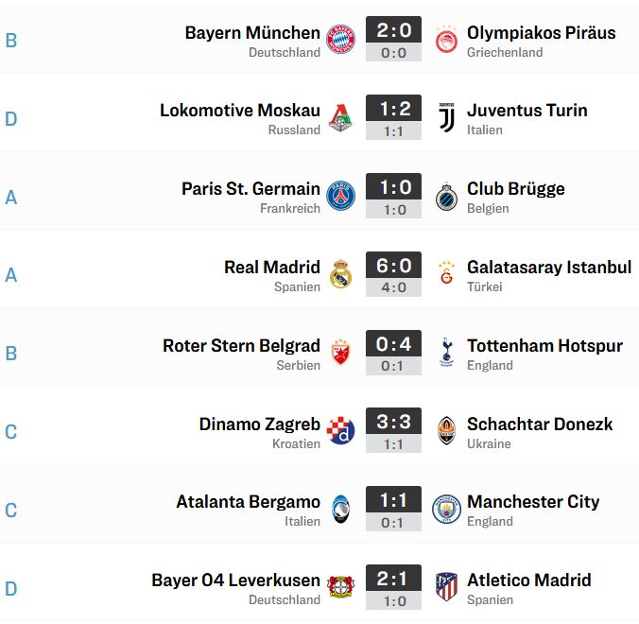
Task: Click the Real Madrid crest
Action: [x=340, y=274]
